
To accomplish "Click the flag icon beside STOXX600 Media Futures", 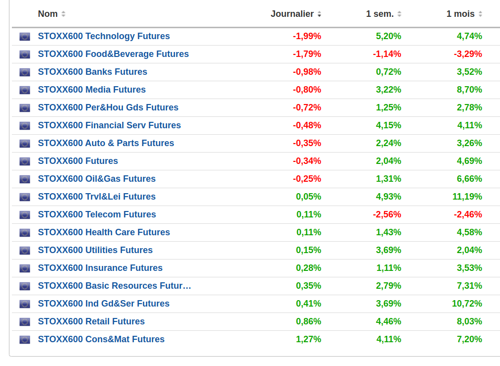I will coord(25,90).
